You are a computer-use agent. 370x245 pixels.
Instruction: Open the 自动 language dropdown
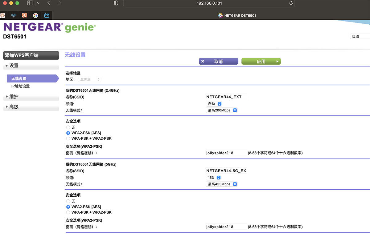pyautogui.click(x=360, y=36)
